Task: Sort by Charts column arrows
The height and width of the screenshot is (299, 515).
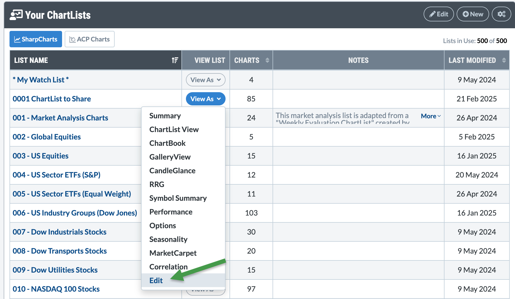Action: 267,60
